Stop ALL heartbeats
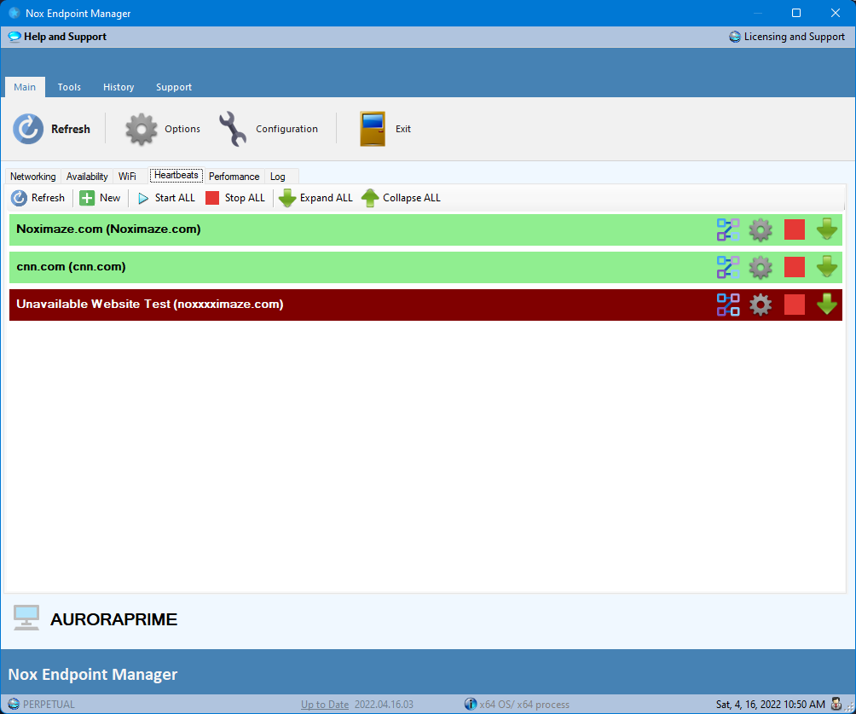Viewport: 856px width, 714px height. click(x=235, y=198)
